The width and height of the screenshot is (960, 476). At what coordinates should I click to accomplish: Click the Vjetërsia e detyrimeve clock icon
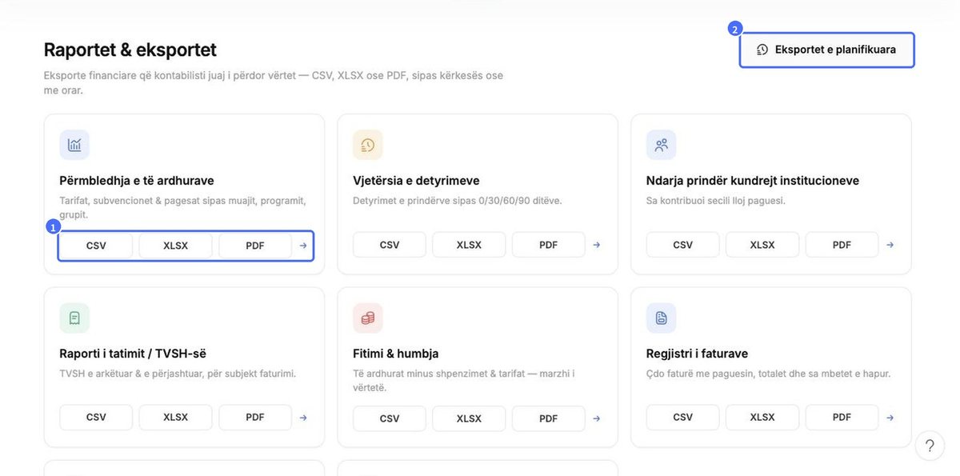click(x=368, y=145)
